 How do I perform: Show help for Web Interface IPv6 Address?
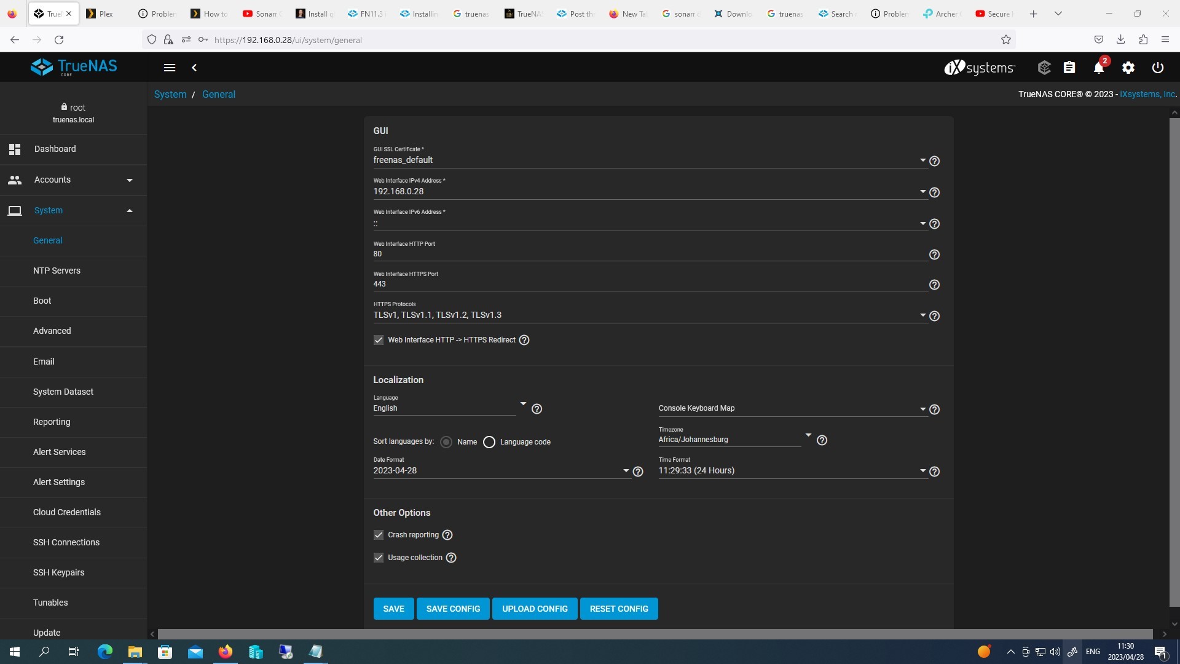pyautogui.click(x=934, y=224)
